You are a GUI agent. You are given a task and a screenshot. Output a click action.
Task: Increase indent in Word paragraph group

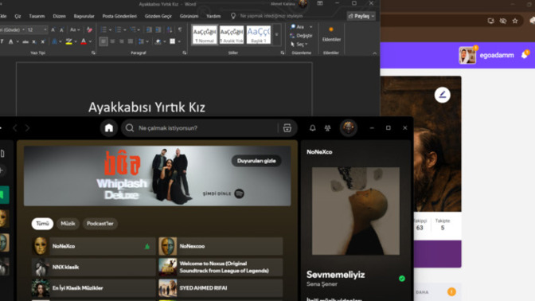[x=158, y=30]
